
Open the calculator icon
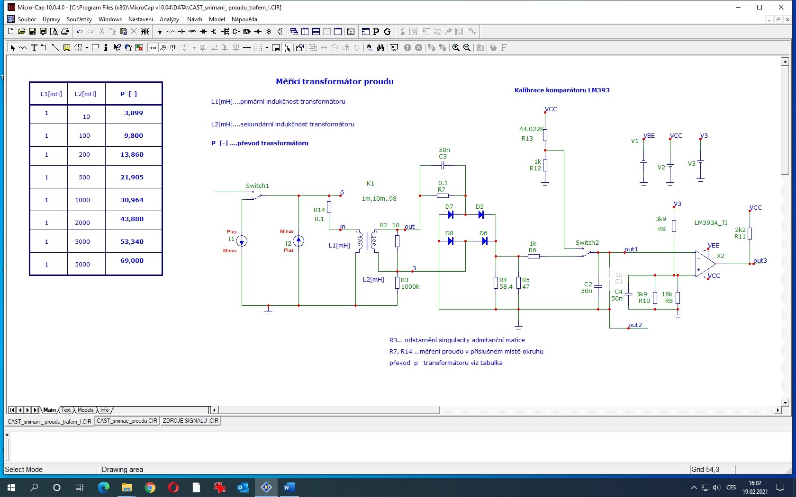tap(351, 32)
